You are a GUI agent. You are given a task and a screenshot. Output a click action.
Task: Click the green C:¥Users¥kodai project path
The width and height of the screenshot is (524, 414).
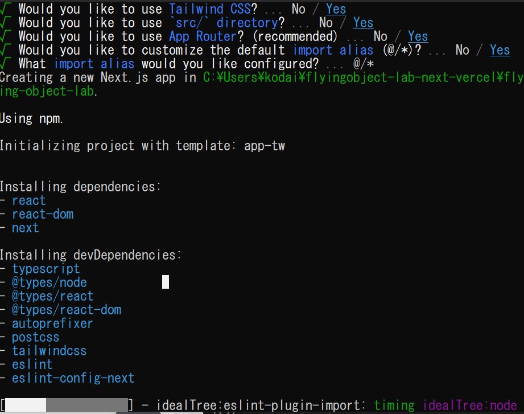click(x=262, y=84)
